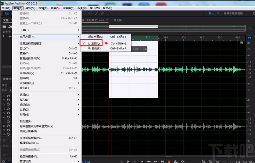Choose 复制到新文件(N) menu entry
Viewport: 255px width, 163px height.
pyautogui.click(x=47, y=58)
